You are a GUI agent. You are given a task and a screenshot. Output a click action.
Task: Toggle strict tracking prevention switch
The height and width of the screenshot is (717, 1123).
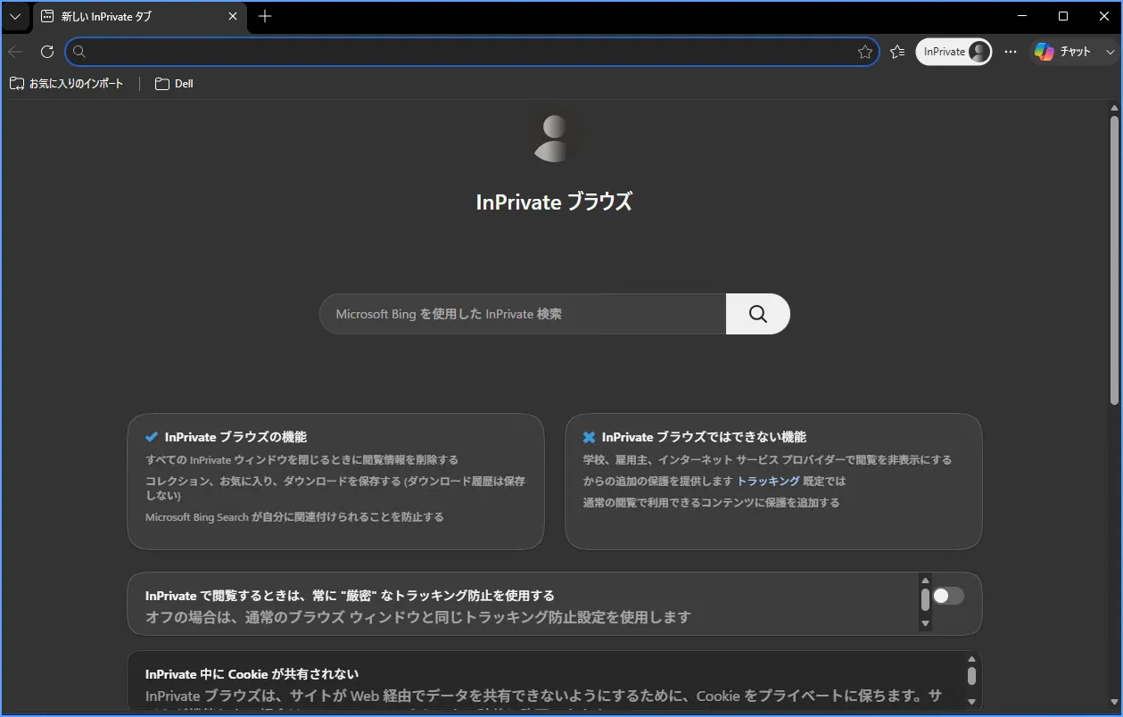(949, 596)
